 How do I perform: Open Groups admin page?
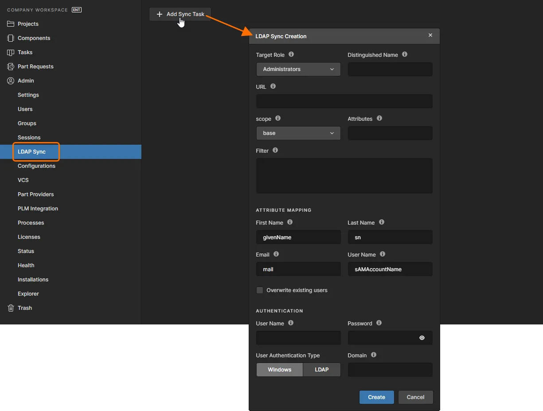point(27,123)
